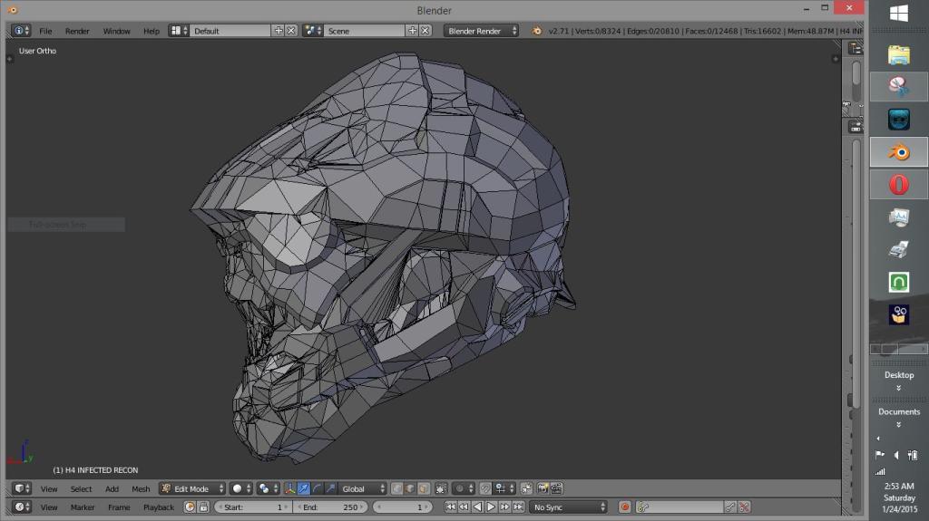This screenshot has height=521, width=929.
Task: Select the scale manipulator
Action: 330,488
